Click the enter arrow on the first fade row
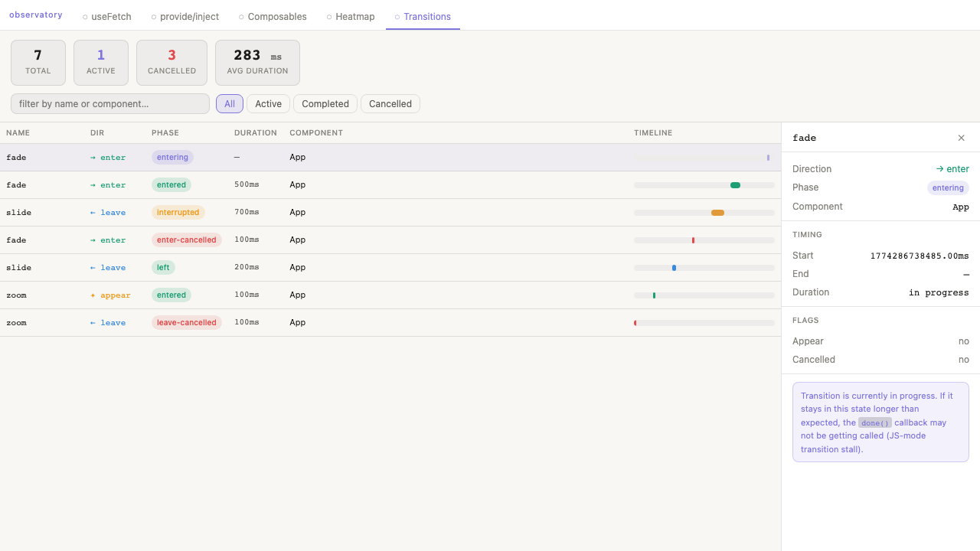The width and height of the screenshot is (980, 551). click(x=93, y=157)
